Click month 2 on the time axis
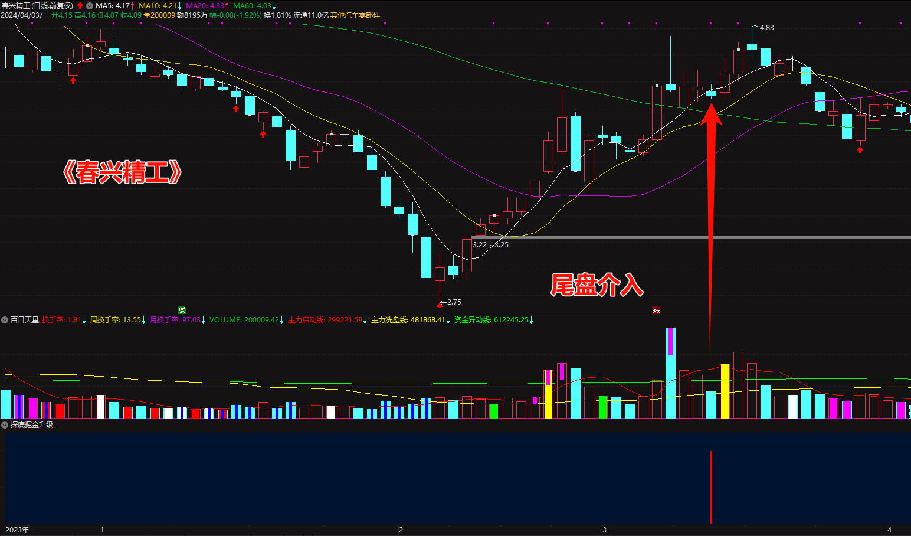 point(401,530)
